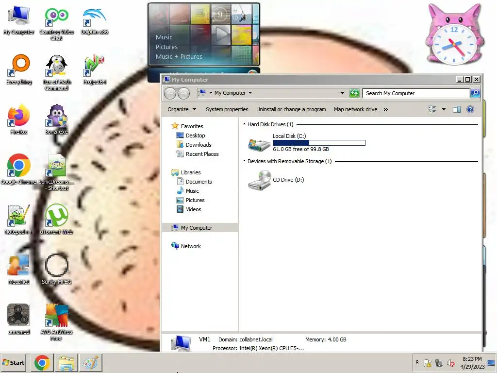The height and width of the screenshot is (373, 497).
Task: Toggle the preview pane button
Action: (x=456, y=109)
